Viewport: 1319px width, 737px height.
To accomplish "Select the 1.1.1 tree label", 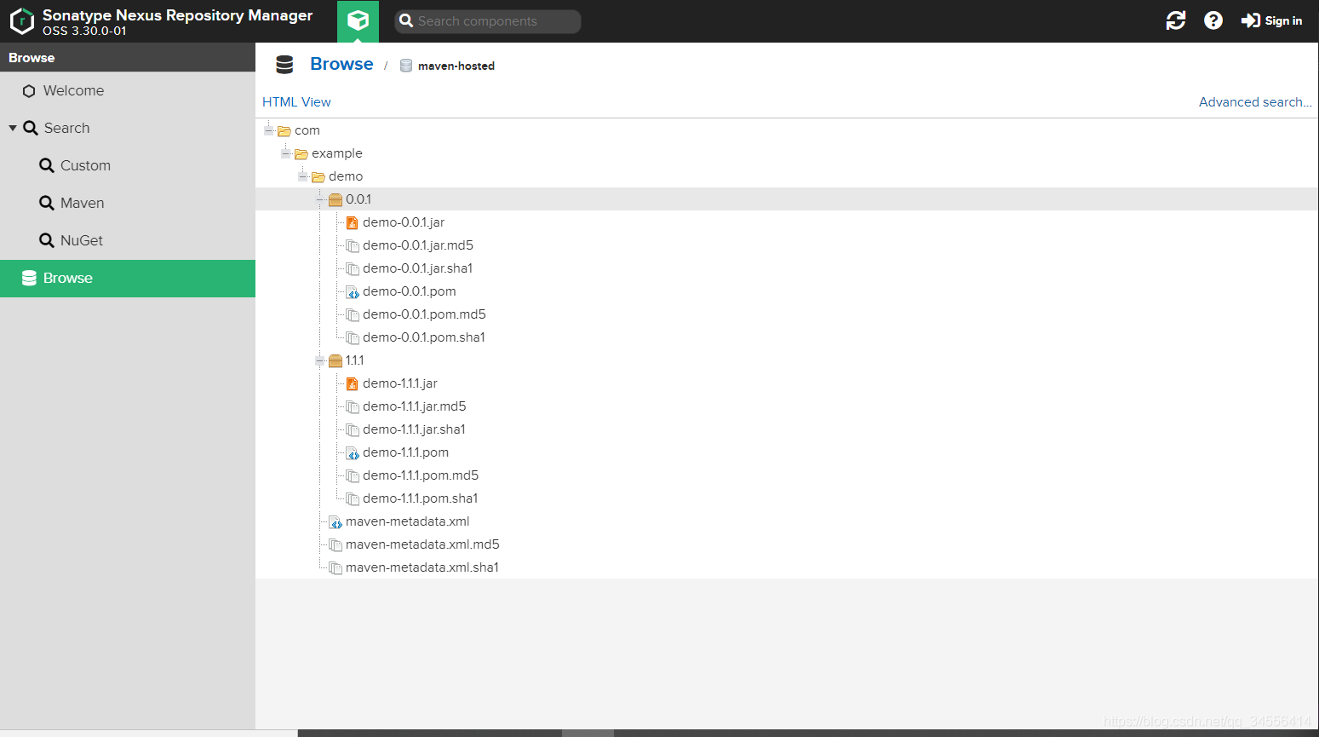I will pos(355,360).
